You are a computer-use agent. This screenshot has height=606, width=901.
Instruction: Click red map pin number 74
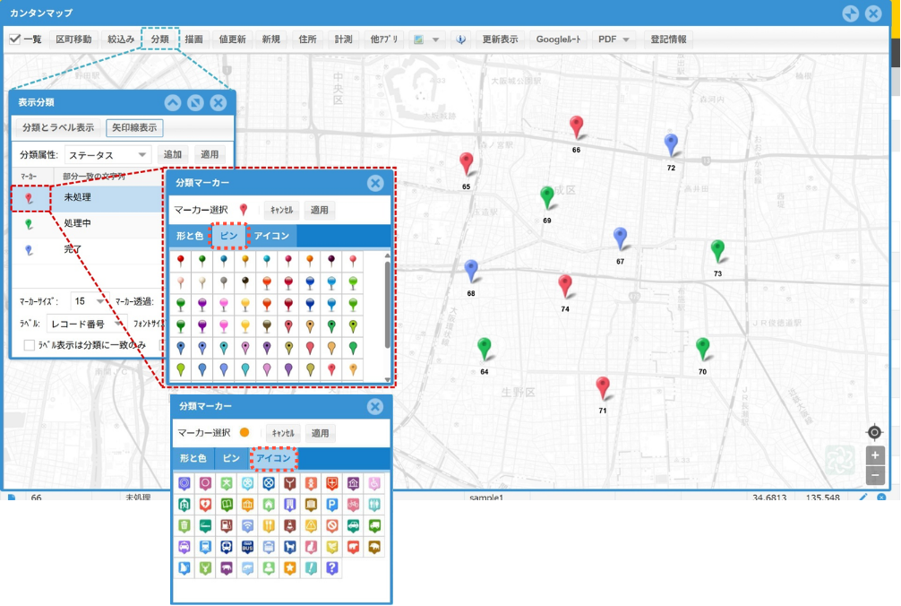point(564,286)
